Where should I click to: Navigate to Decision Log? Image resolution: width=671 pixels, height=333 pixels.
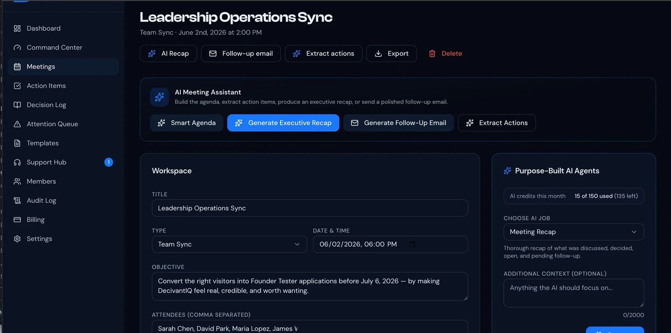(63, 105)
